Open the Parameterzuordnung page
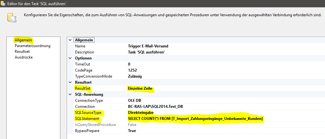This screenshot has width=325, height=139. point(33,46)
